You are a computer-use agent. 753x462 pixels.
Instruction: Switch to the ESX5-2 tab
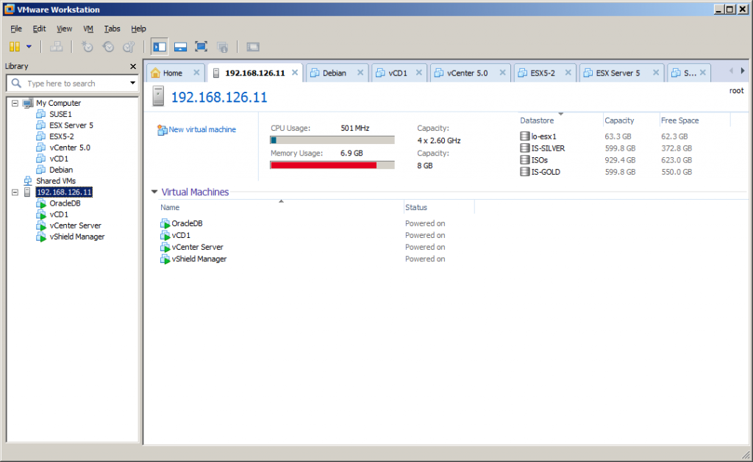[543, 73]
